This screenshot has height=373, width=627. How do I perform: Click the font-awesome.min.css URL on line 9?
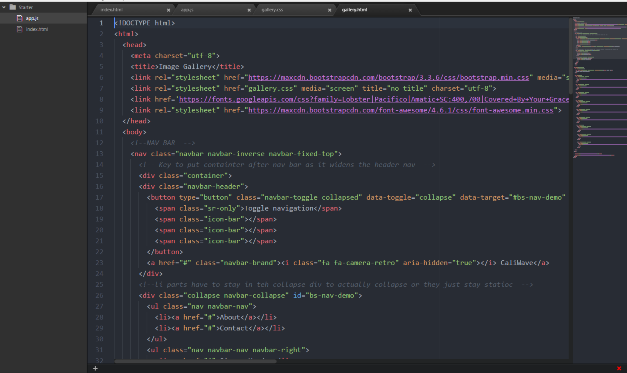coord(401,110)
